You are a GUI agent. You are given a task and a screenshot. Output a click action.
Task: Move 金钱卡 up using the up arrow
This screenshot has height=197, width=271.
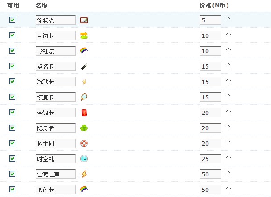pyautogui.click(x=228, y=112)
